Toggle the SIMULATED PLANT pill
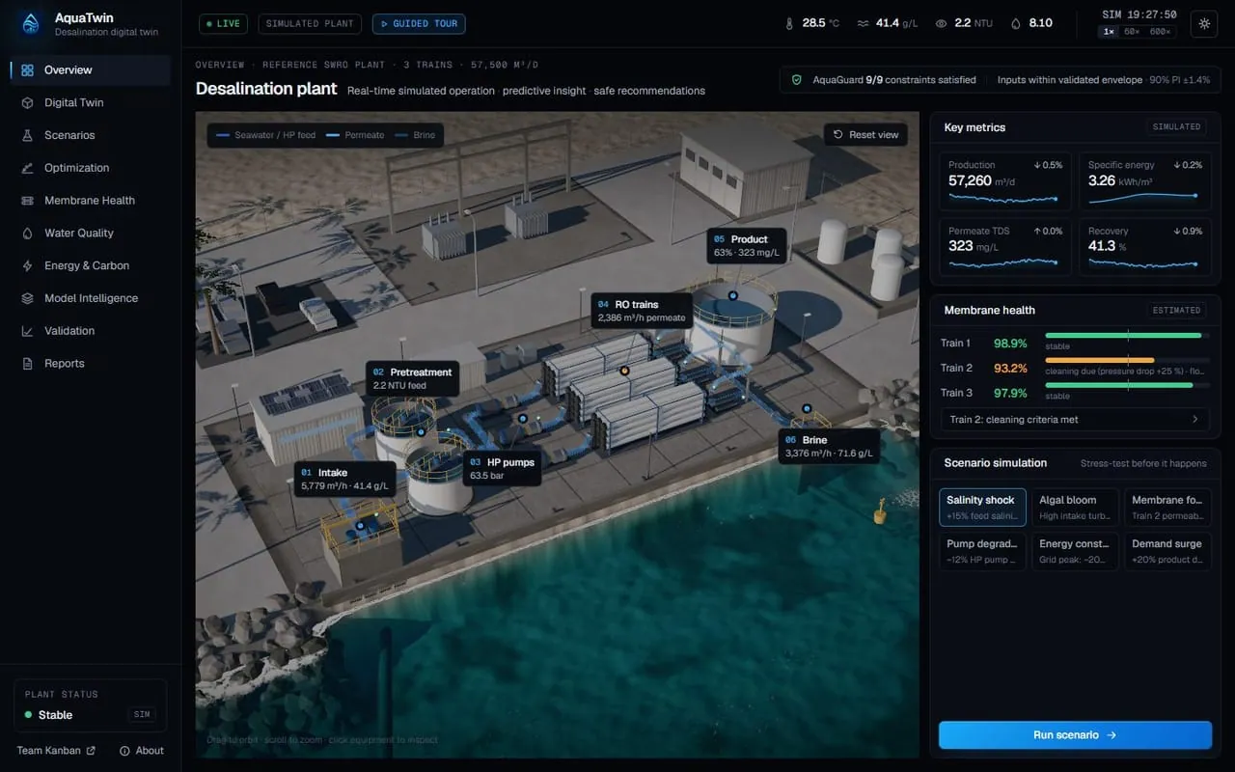This screenshot has height=772, width=1235. (x=310, y=24)
